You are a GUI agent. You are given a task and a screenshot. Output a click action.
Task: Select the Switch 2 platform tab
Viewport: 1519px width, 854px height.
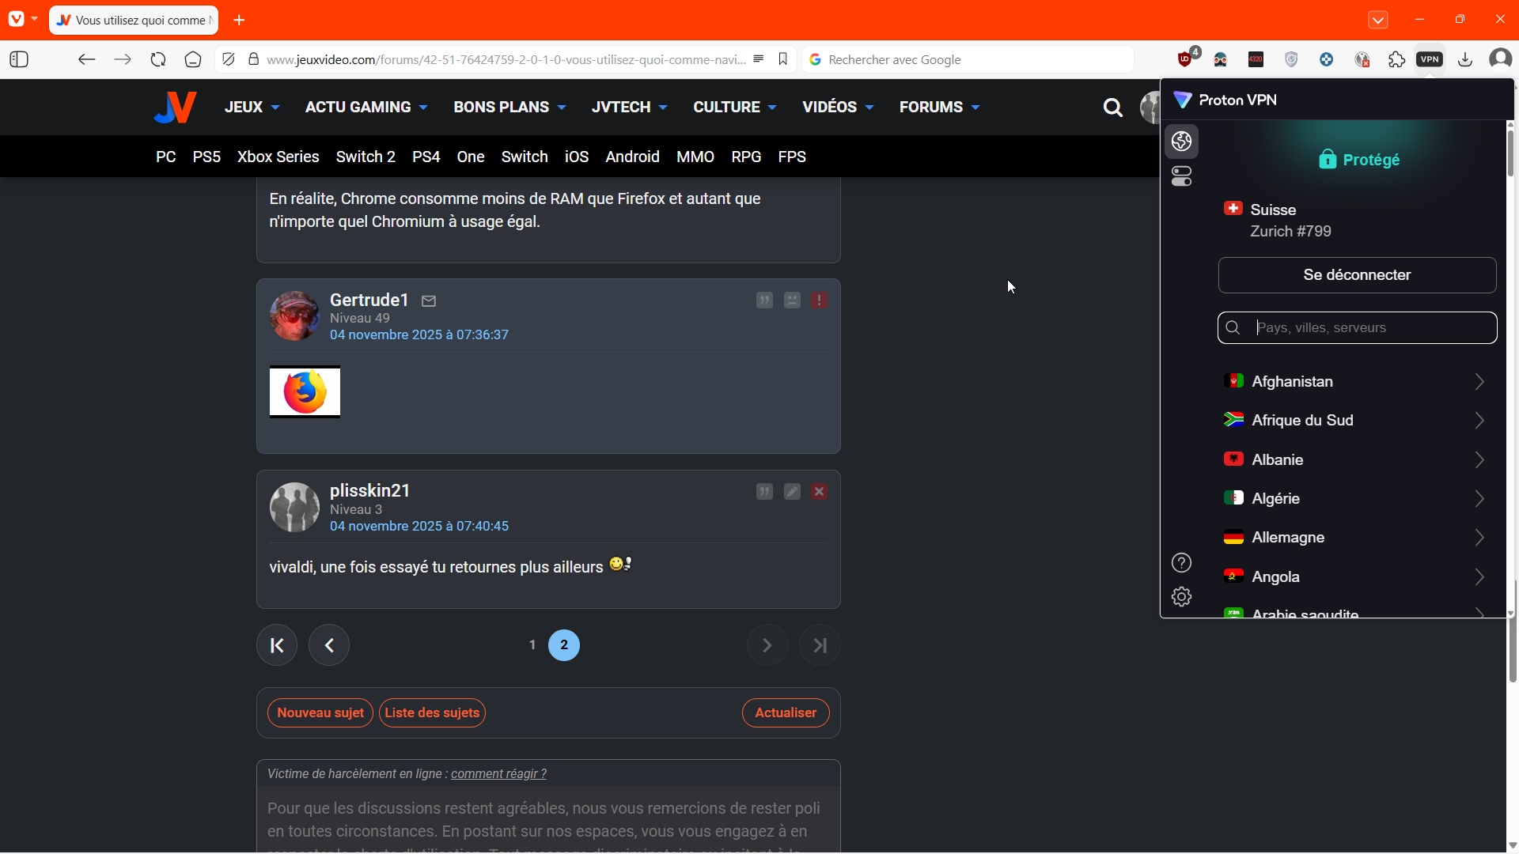(366, 157)
